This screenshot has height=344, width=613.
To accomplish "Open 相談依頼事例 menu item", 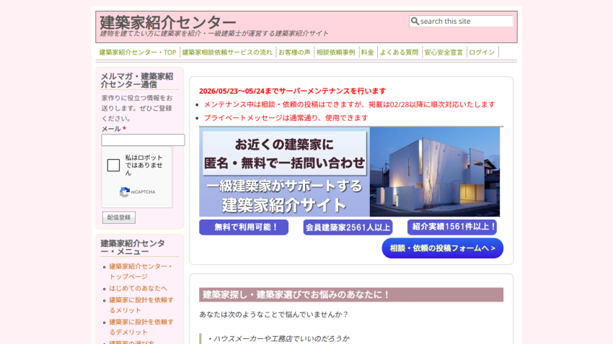I will pyautogui.click(x=336, y=53).
